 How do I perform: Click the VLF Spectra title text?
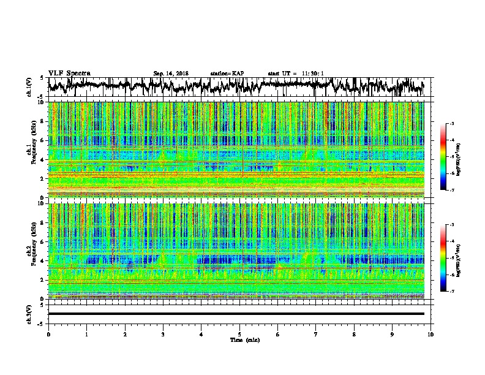pyautogui.click(x=69, y=74)
